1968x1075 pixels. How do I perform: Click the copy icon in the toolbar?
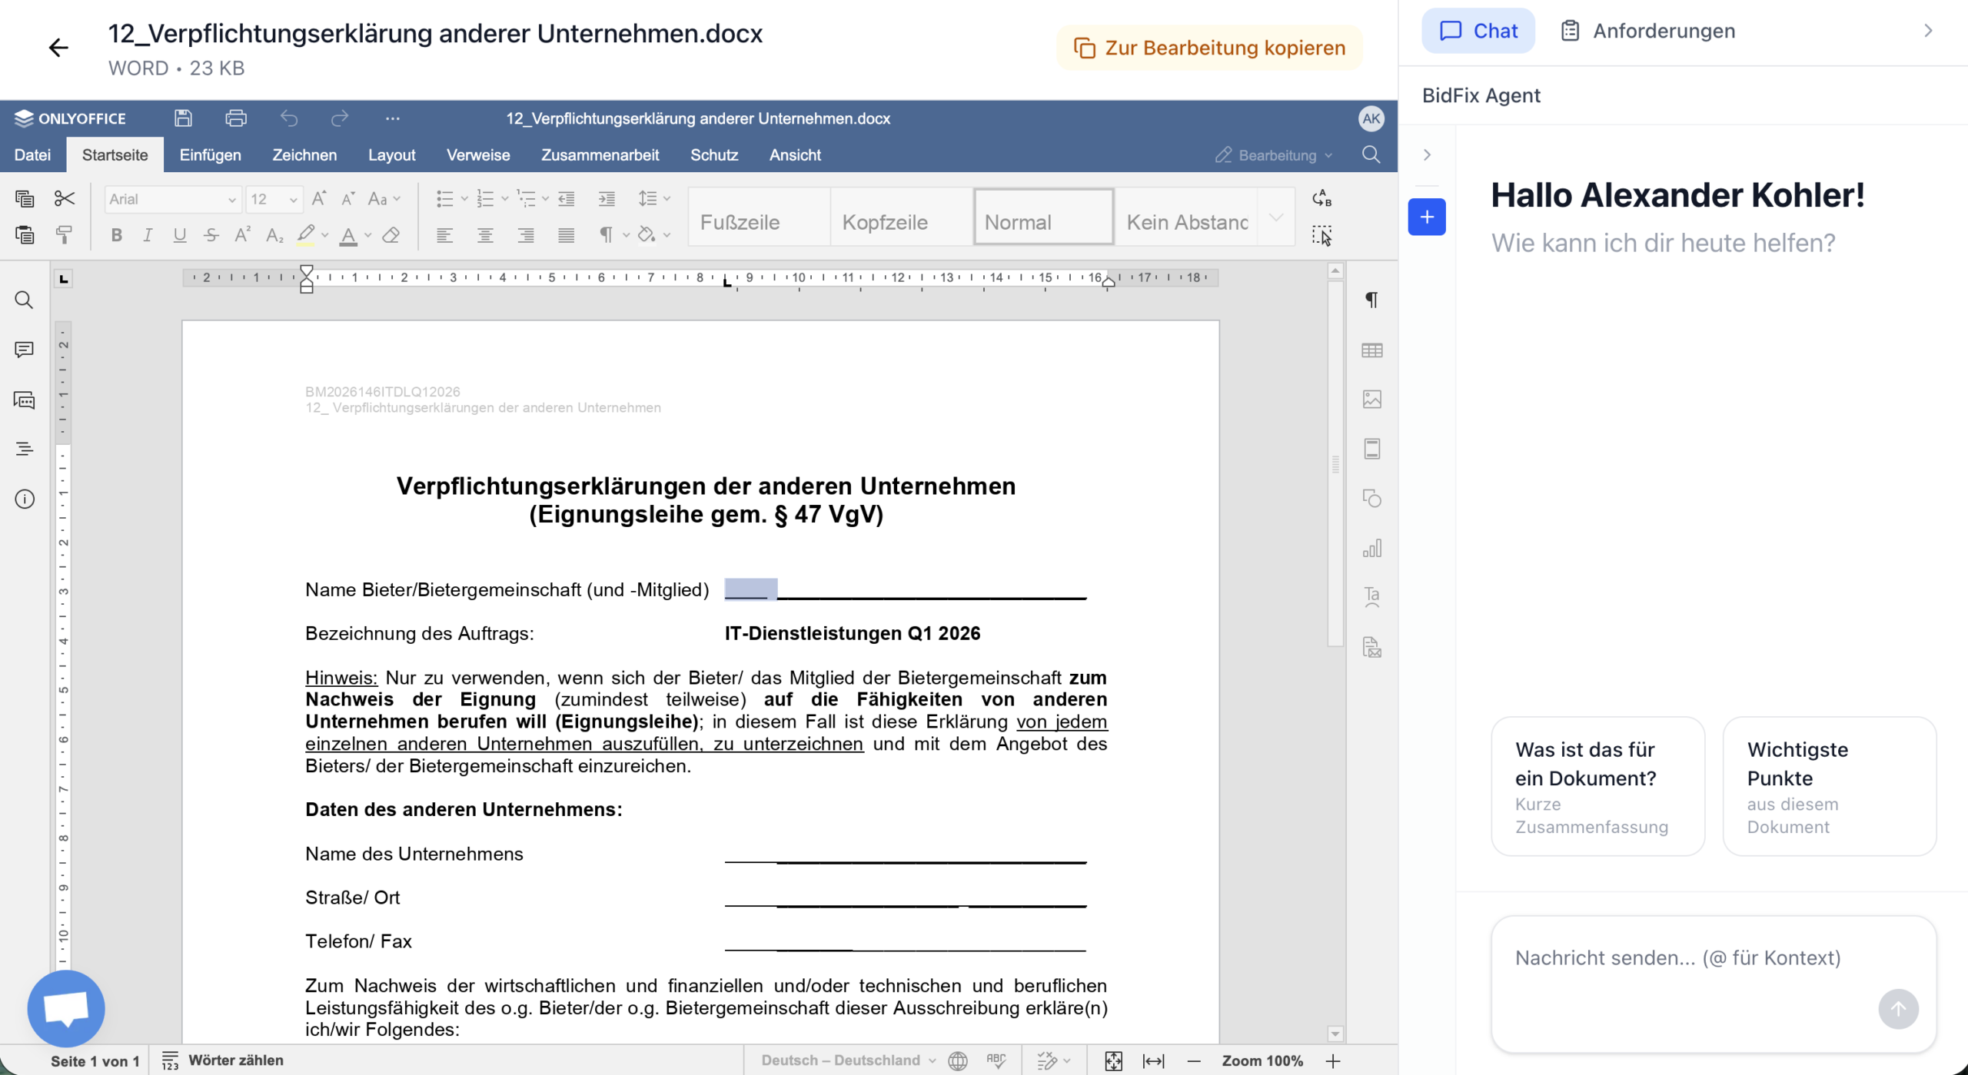pyautogui.click(x=25, y=199)
